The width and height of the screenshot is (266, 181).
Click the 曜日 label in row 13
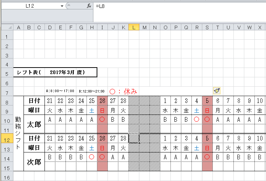pos(34,148)
